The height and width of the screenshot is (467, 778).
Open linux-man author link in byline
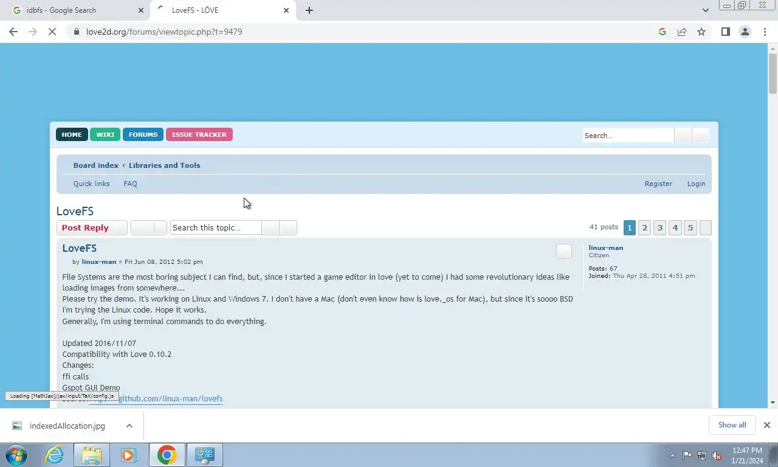coord(99,261)
